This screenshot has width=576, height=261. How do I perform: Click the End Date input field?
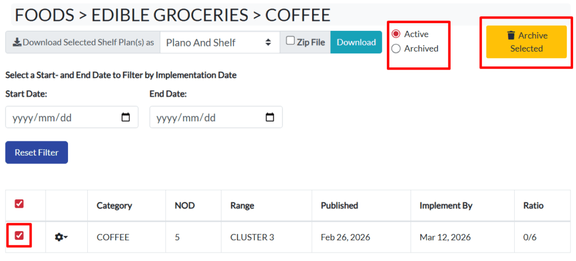click(206, 117)
